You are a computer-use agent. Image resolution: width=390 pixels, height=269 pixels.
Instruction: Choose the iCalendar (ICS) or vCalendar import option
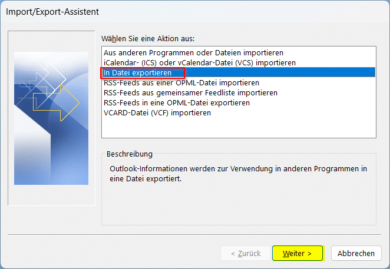point(199,62)
